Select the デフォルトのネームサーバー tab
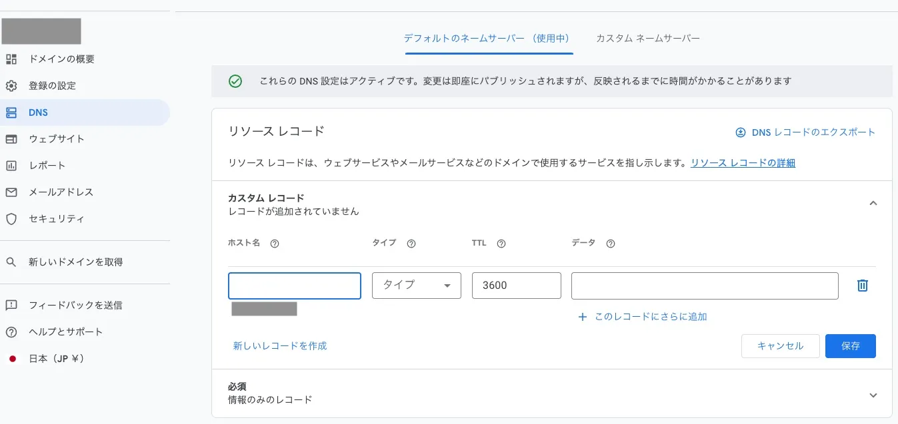The image size is (898, 424). (489, 38)
